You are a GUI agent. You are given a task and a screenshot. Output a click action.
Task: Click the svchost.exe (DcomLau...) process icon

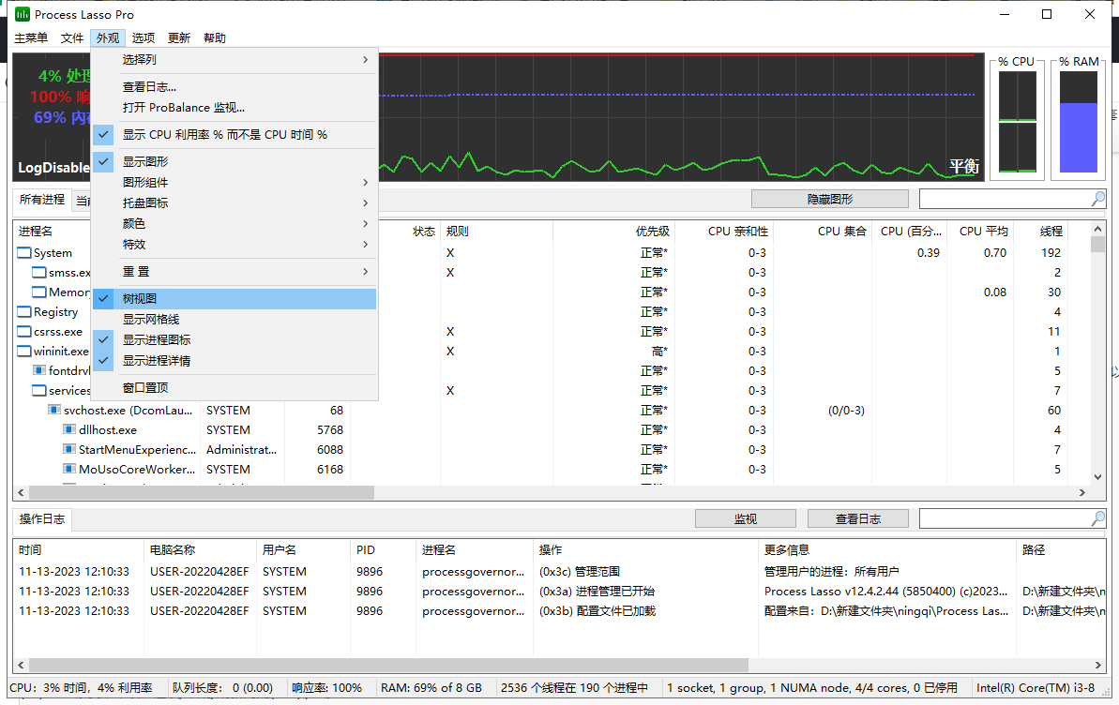[x=54, y=411]
